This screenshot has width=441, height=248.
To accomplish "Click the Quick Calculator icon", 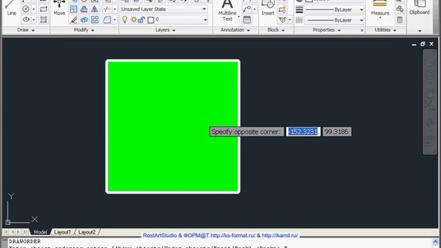I will tap(400, 20).
